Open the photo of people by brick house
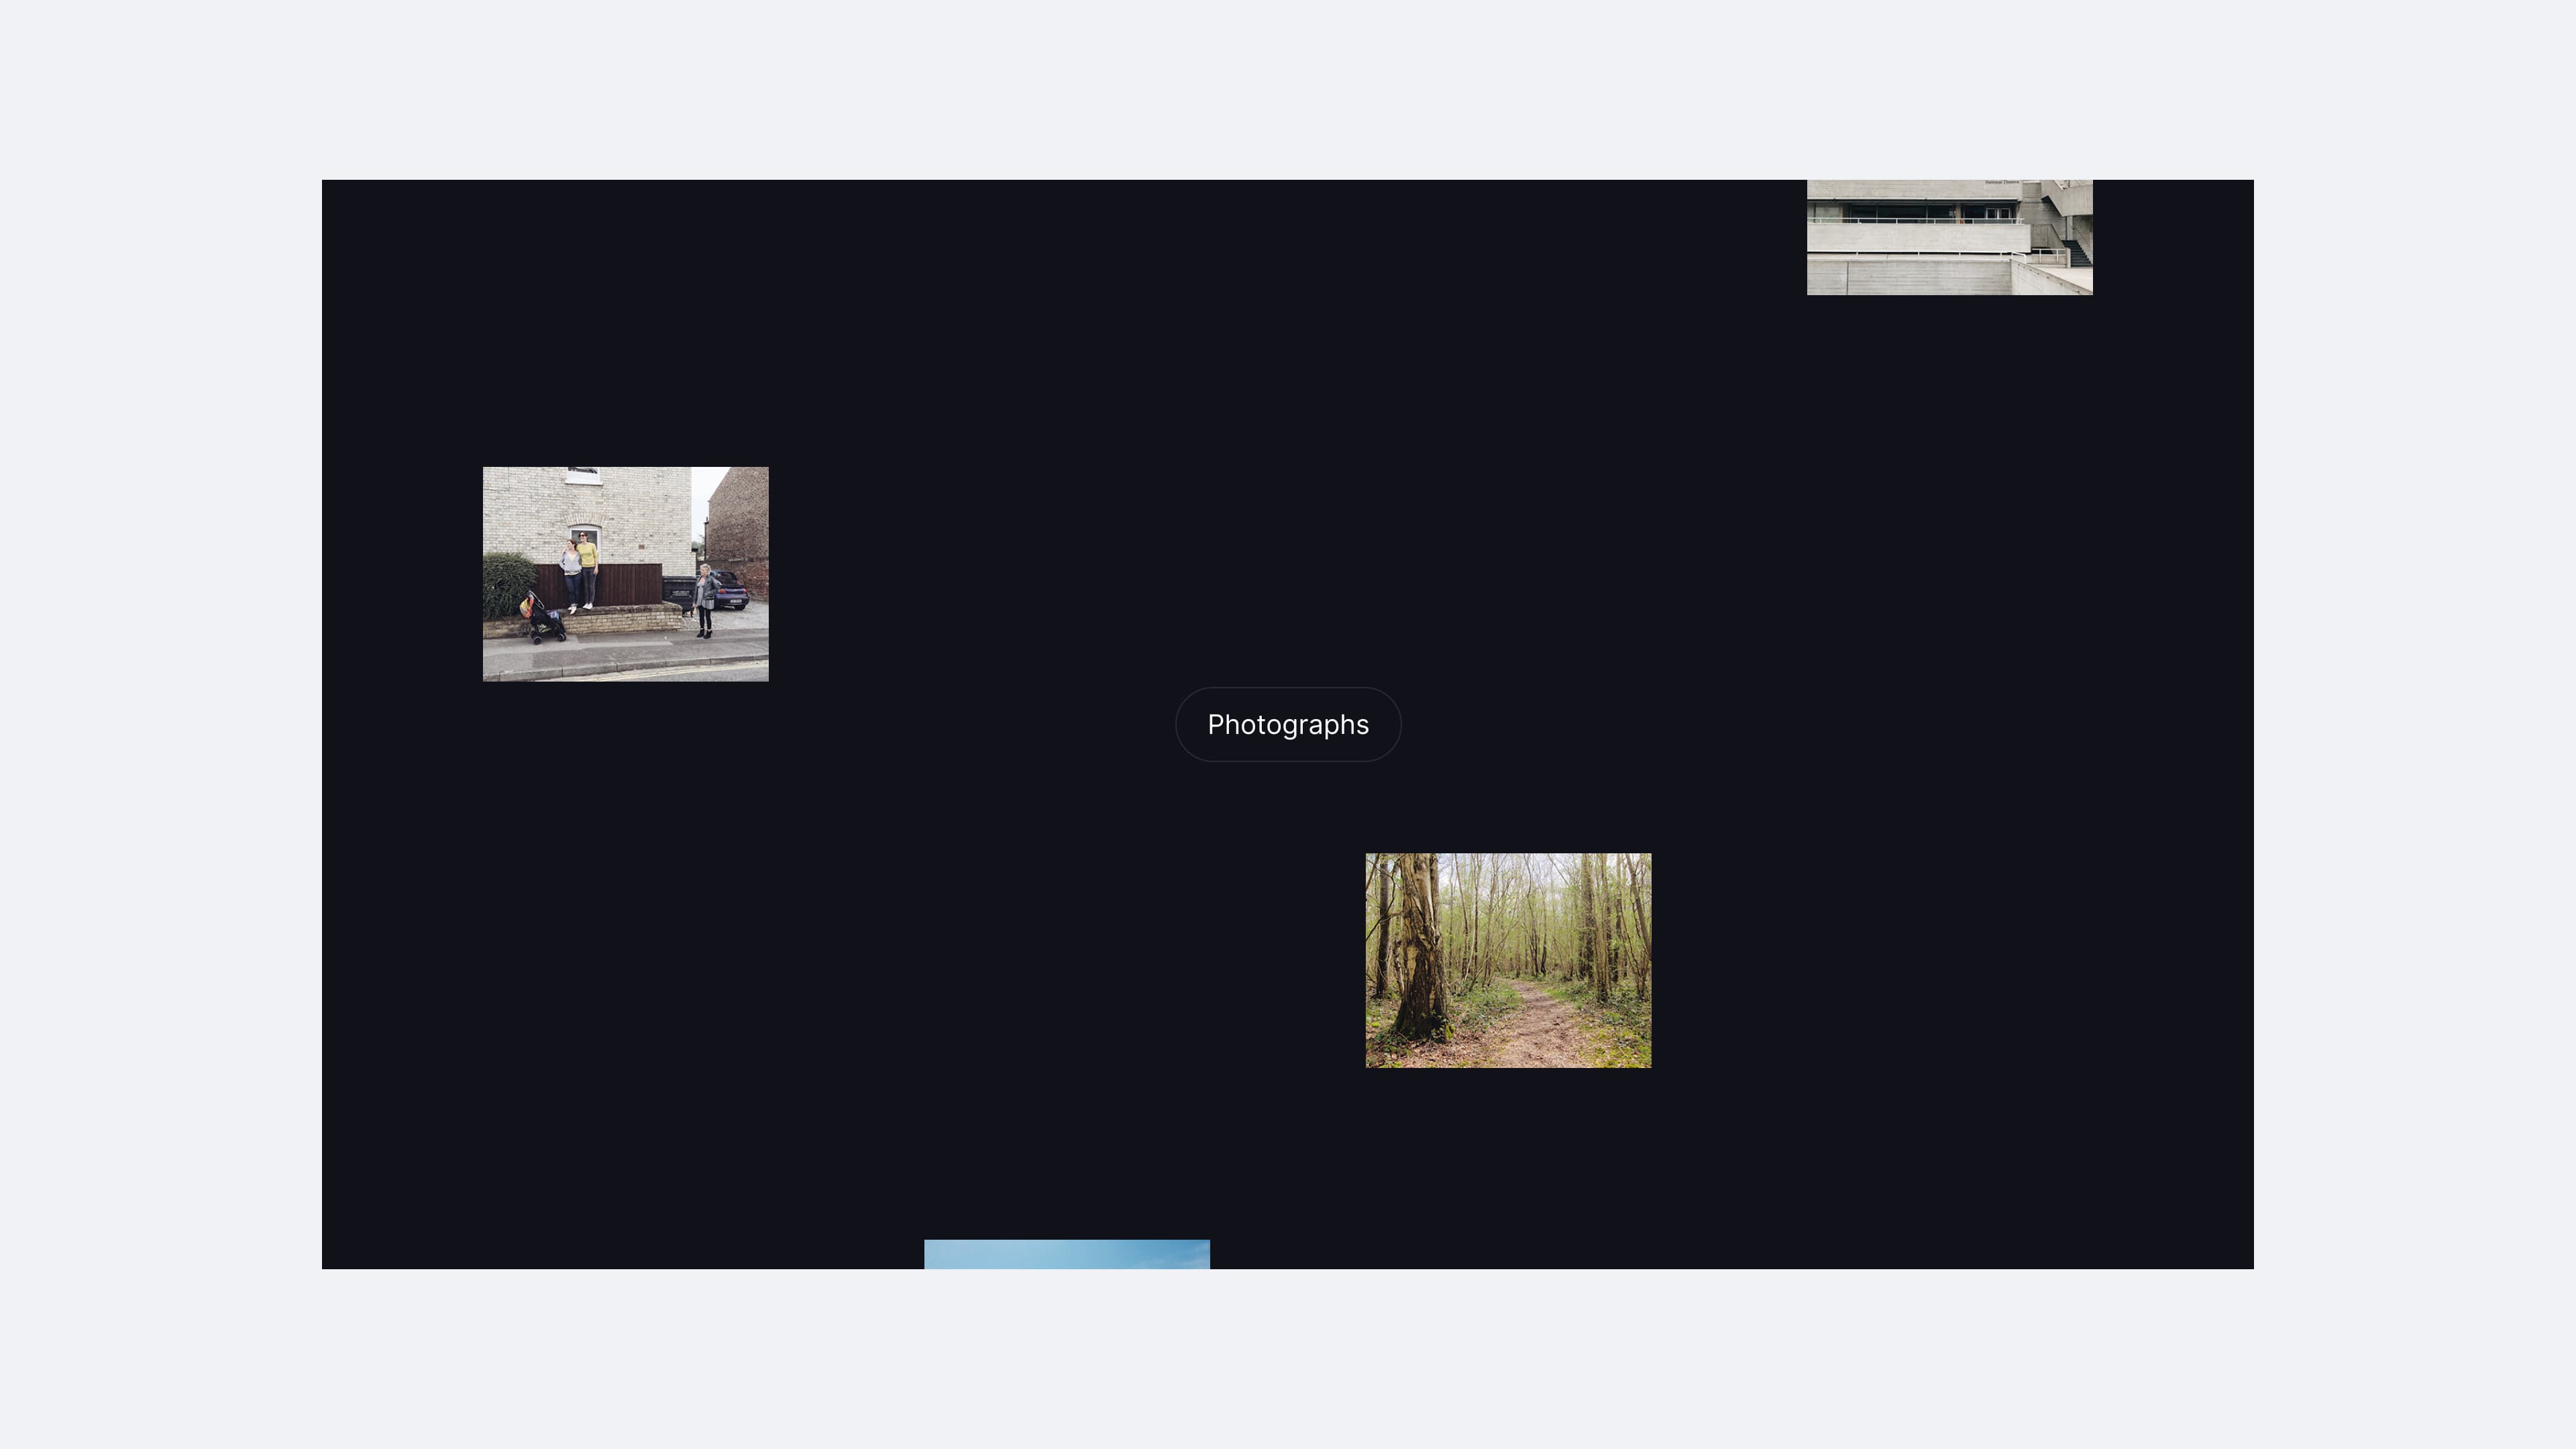 pos(626,574)
